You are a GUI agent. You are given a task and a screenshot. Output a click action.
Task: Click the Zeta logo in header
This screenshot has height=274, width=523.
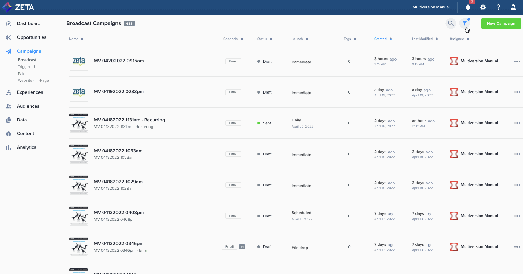click(18, 7)
